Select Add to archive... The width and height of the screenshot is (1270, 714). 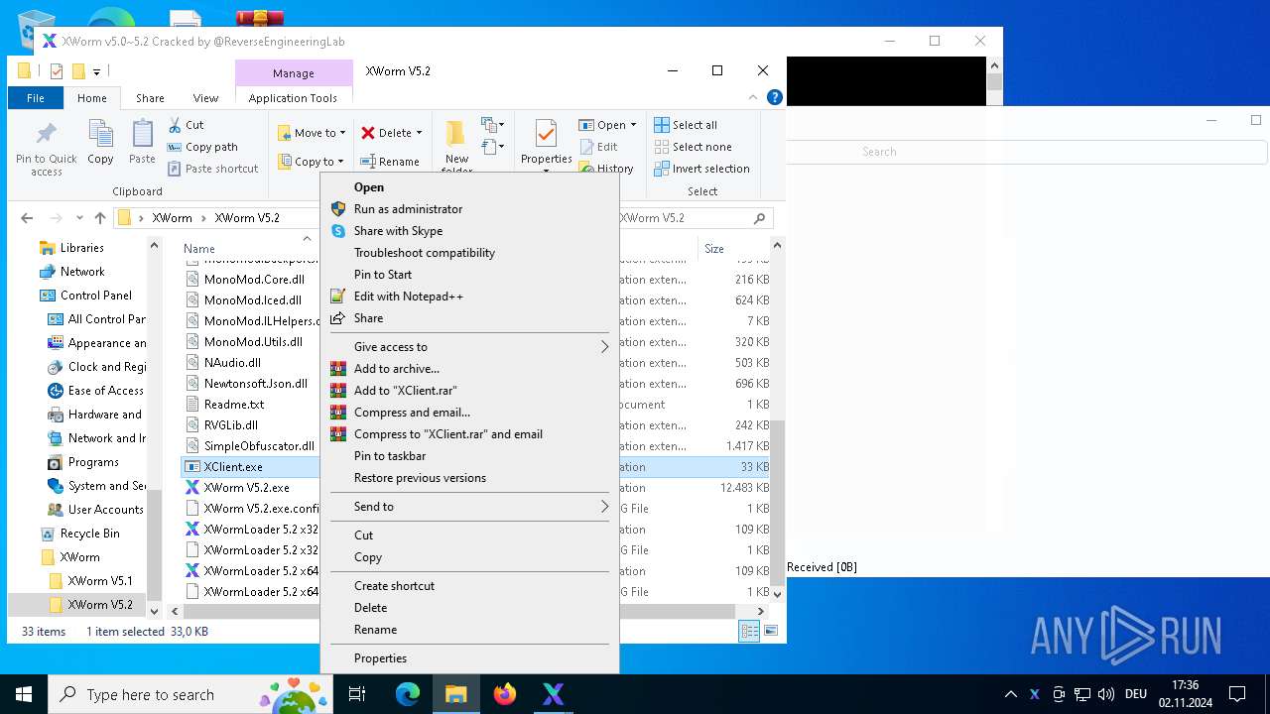click(469, 369)
